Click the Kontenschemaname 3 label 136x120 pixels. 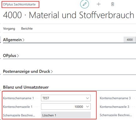point(115,98)
